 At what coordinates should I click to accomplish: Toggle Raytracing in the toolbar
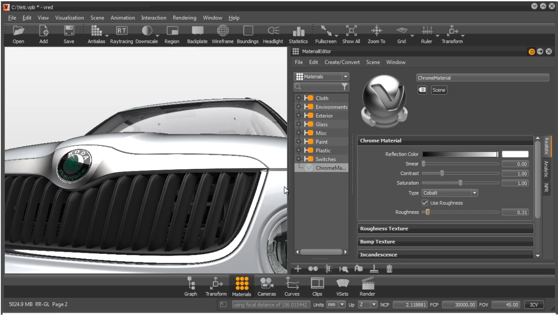122,31
